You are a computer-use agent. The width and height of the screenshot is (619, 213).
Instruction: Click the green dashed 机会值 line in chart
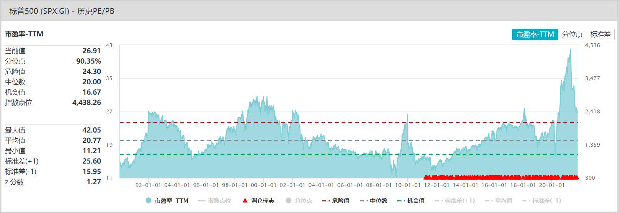[x=349, y=154]
